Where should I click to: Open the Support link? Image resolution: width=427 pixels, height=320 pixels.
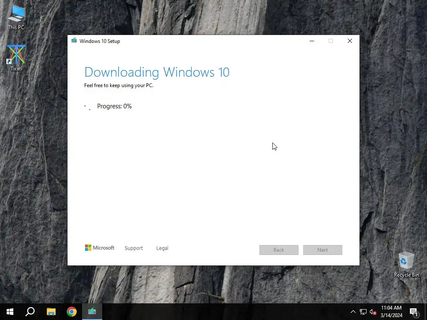(134, 248)
